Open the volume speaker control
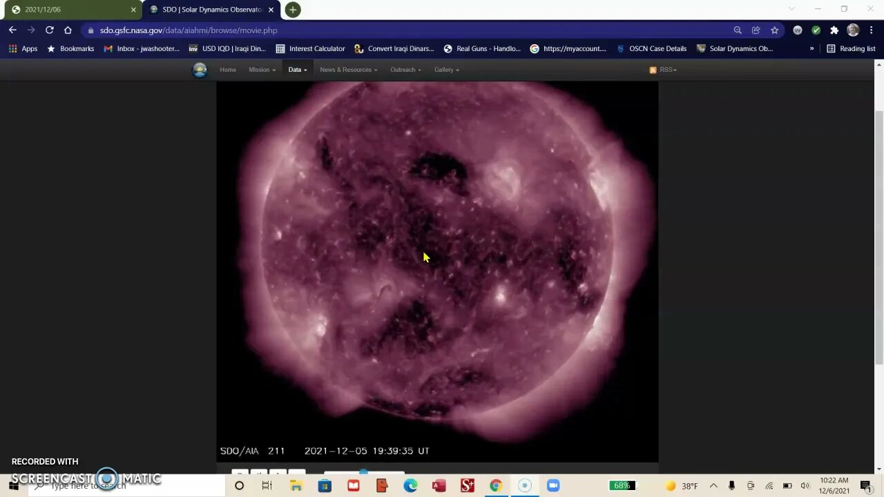The height and width of the screenshot is (497, 884). [805, 486]
